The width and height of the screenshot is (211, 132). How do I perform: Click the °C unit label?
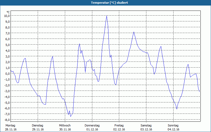click(8, 12)
